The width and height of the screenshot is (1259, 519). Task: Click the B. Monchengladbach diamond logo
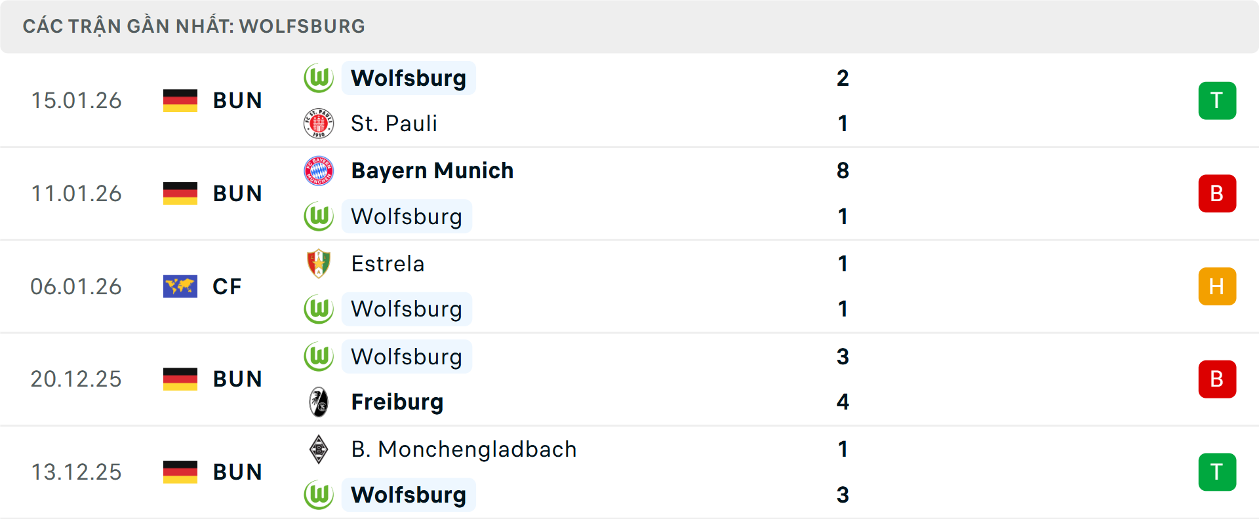click(319, 450)
